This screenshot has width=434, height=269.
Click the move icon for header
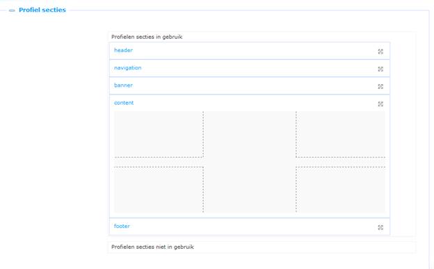pyautogui.click(x=380, y=51)
